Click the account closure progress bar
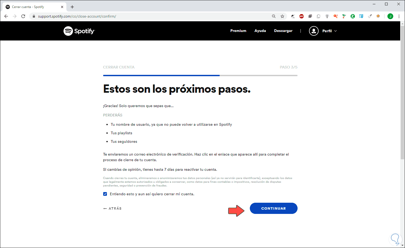The height and width of the screenshot is (248, 405). [x=200, y=75]
